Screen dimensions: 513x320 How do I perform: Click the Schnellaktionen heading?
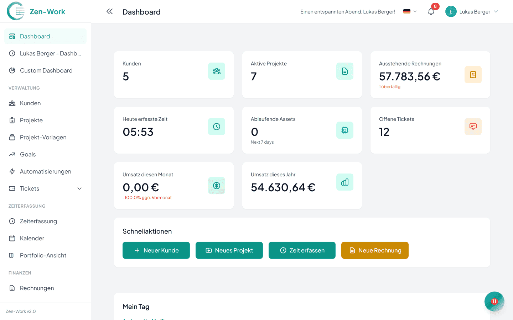(x=147, y=231)
